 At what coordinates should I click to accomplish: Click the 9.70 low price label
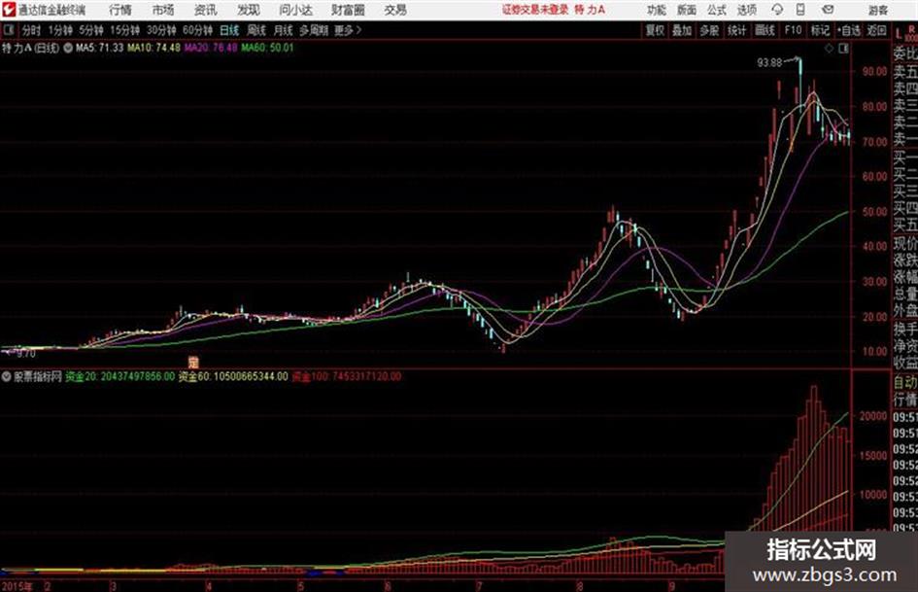[x=26, y=354]
